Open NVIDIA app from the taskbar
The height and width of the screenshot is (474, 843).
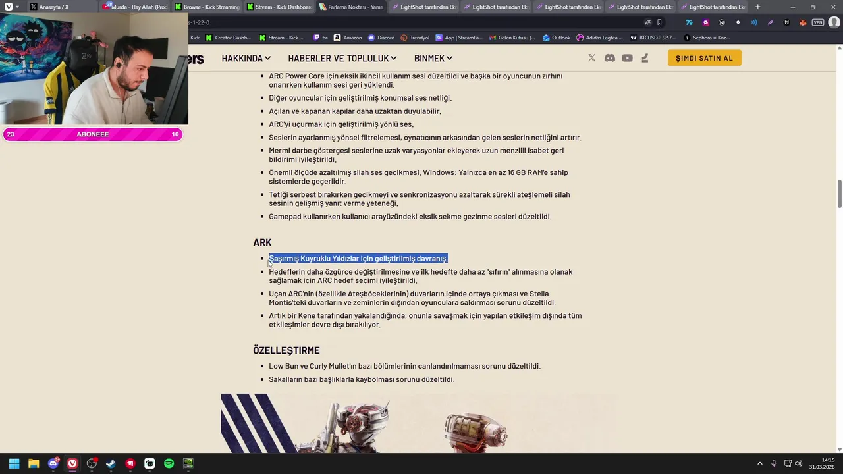pyautogui.click(x=188, y=463)
